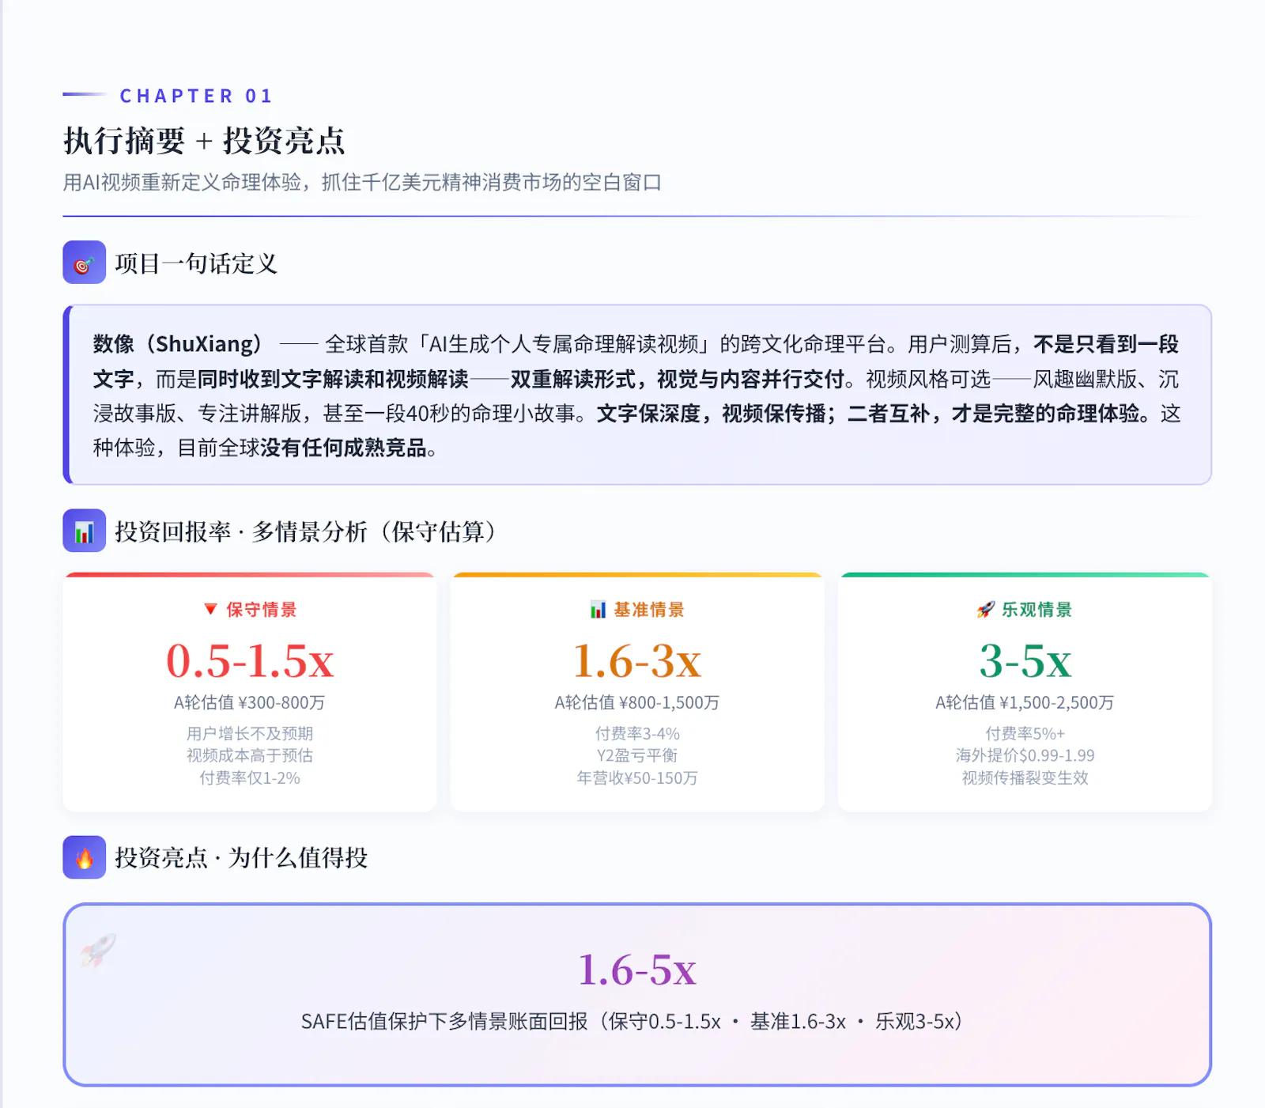Click the line 用户增长不及预期

[x=250, y=734]
